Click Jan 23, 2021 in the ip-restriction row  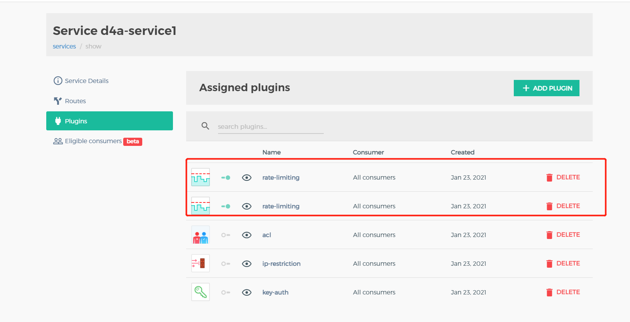click(468, 263)
